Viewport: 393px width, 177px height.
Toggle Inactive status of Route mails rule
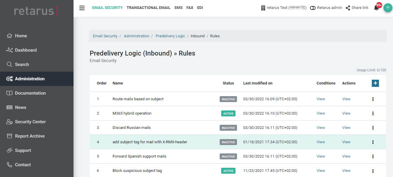228,99
